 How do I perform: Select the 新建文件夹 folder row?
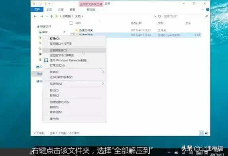point(135,30)
